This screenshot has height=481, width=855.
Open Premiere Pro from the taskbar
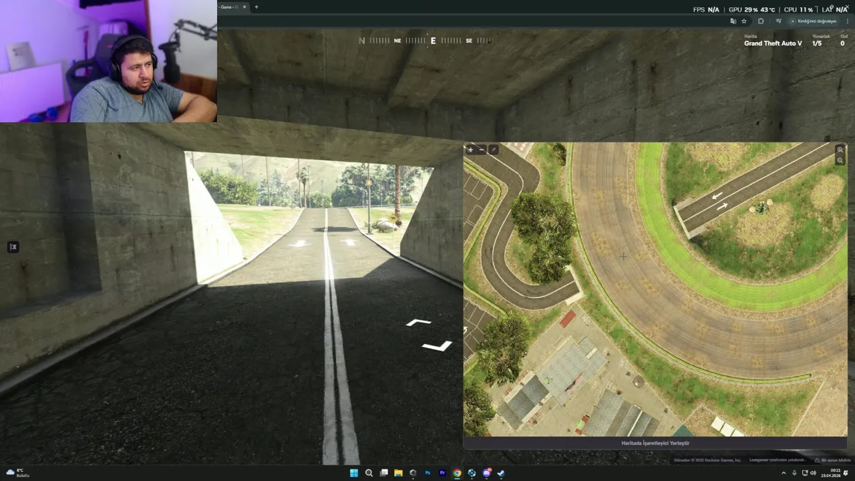pos(442,473)
